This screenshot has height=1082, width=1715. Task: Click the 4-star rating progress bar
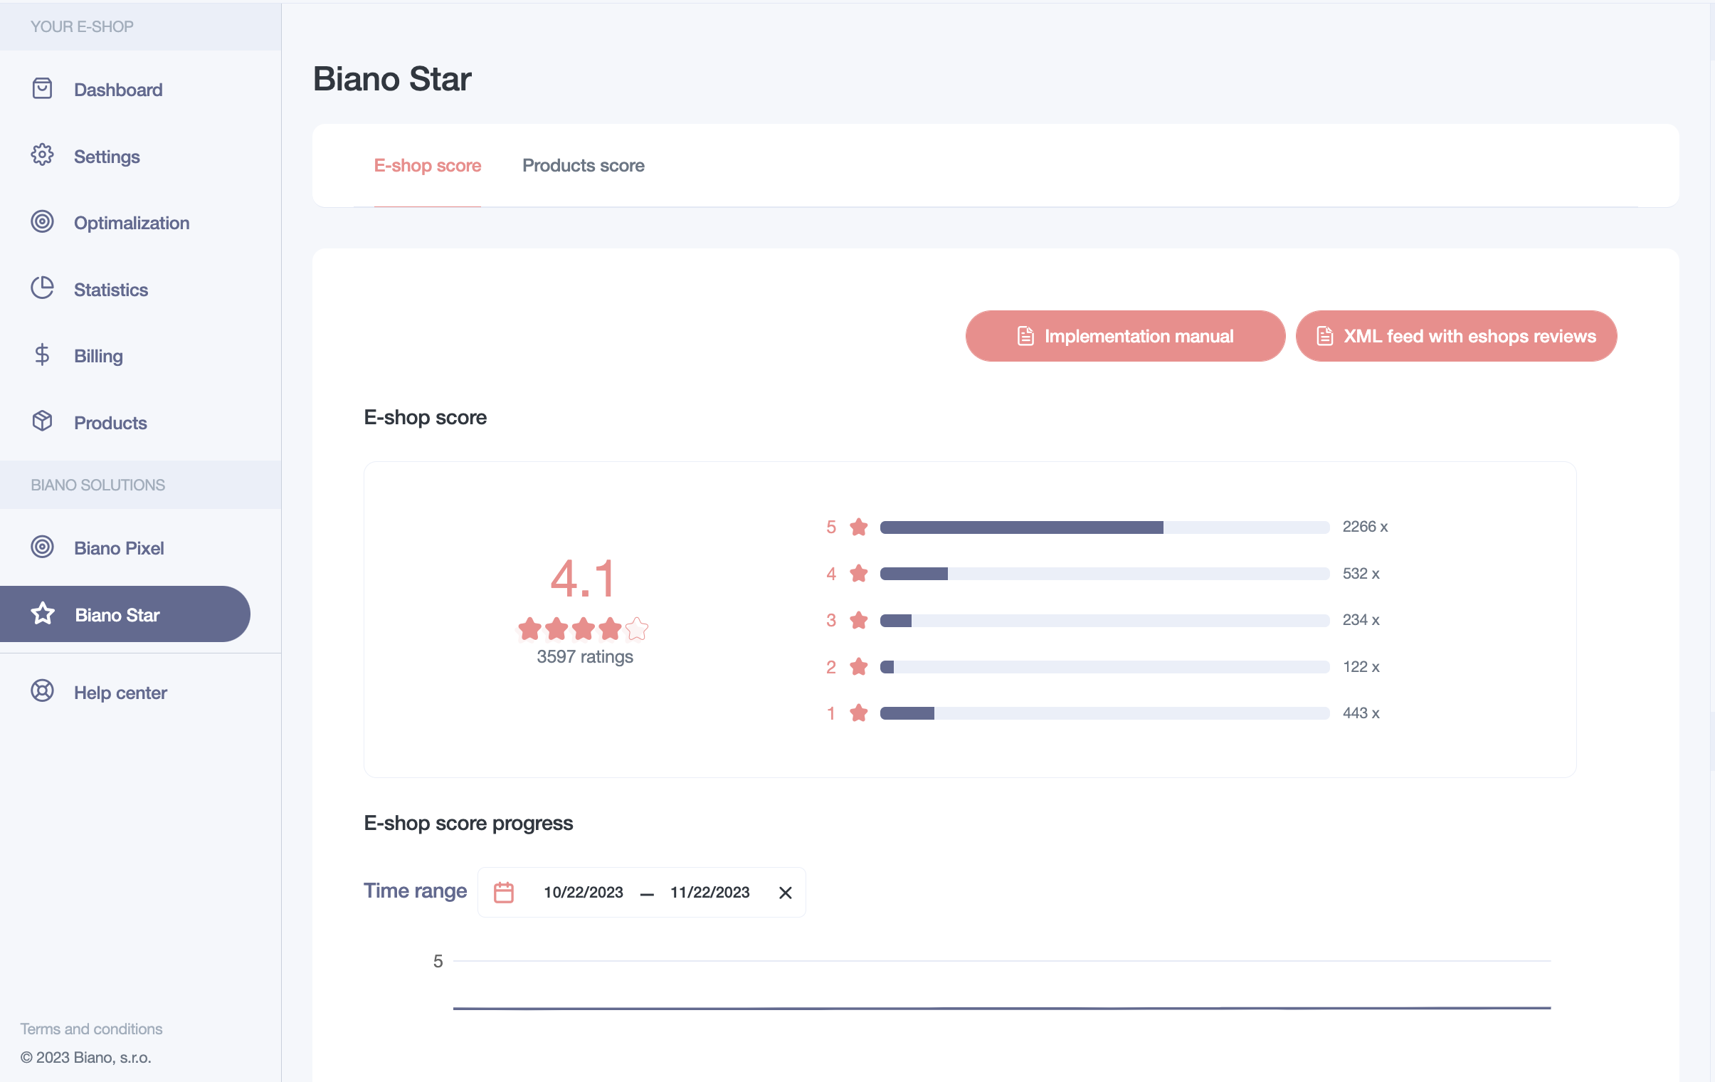click(x=1104, y=574)
